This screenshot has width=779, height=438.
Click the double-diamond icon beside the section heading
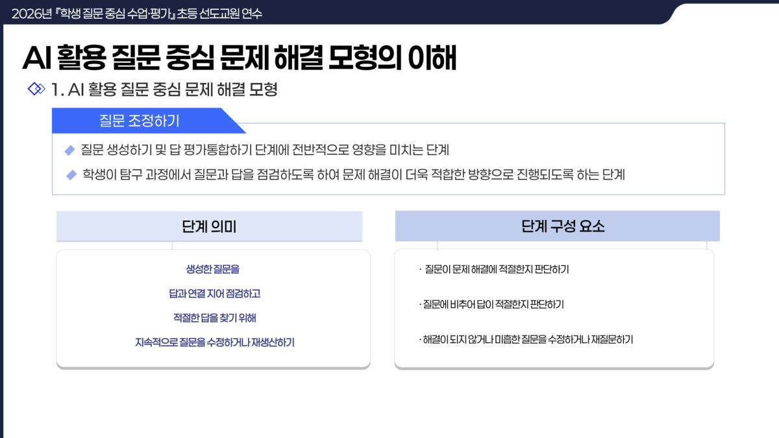pyautogui.click(x=36, y=89)
